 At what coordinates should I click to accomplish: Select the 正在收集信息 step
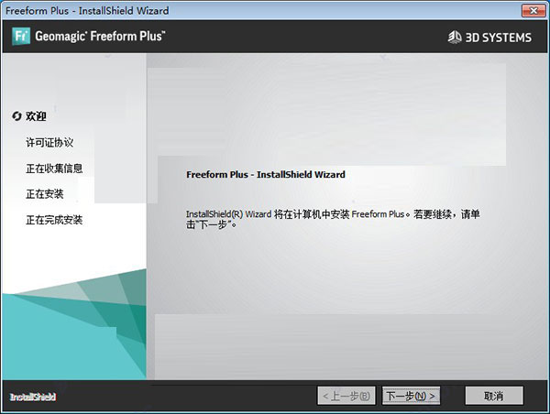point(54,169)
